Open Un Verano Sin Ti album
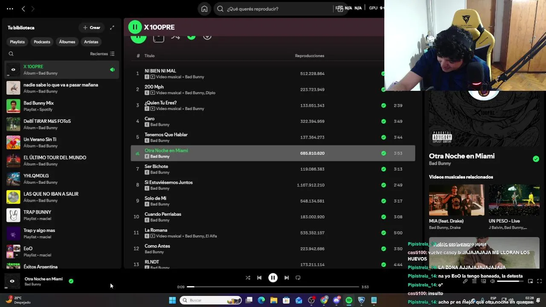Image resolution: width=546 pixels, height=307 pixels. (x=62, y=142)
